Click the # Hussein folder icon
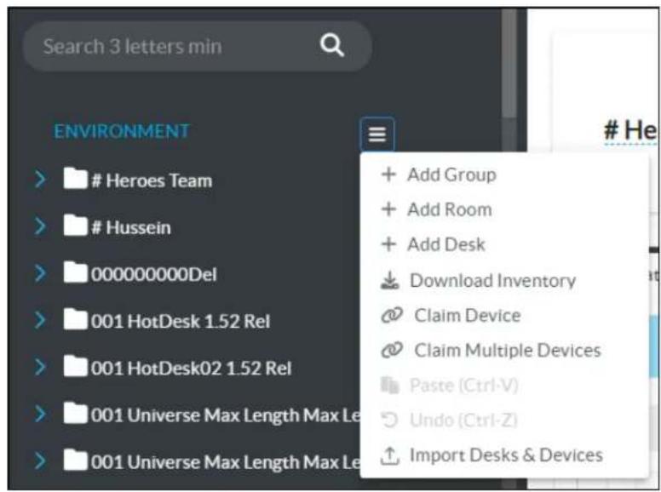Screen dimensions: 661x492 point(75,226)
